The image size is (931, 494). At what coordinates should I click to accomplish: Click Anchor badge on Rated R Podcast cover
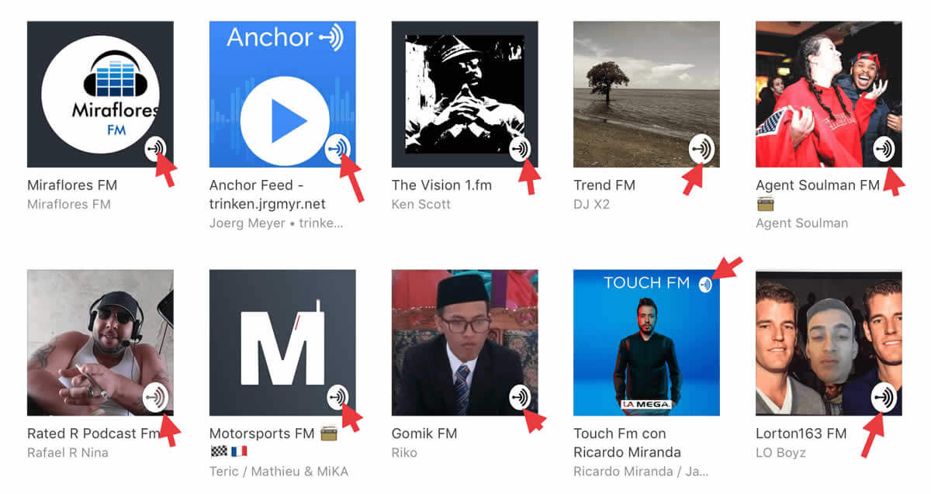[x=157, y=397]
